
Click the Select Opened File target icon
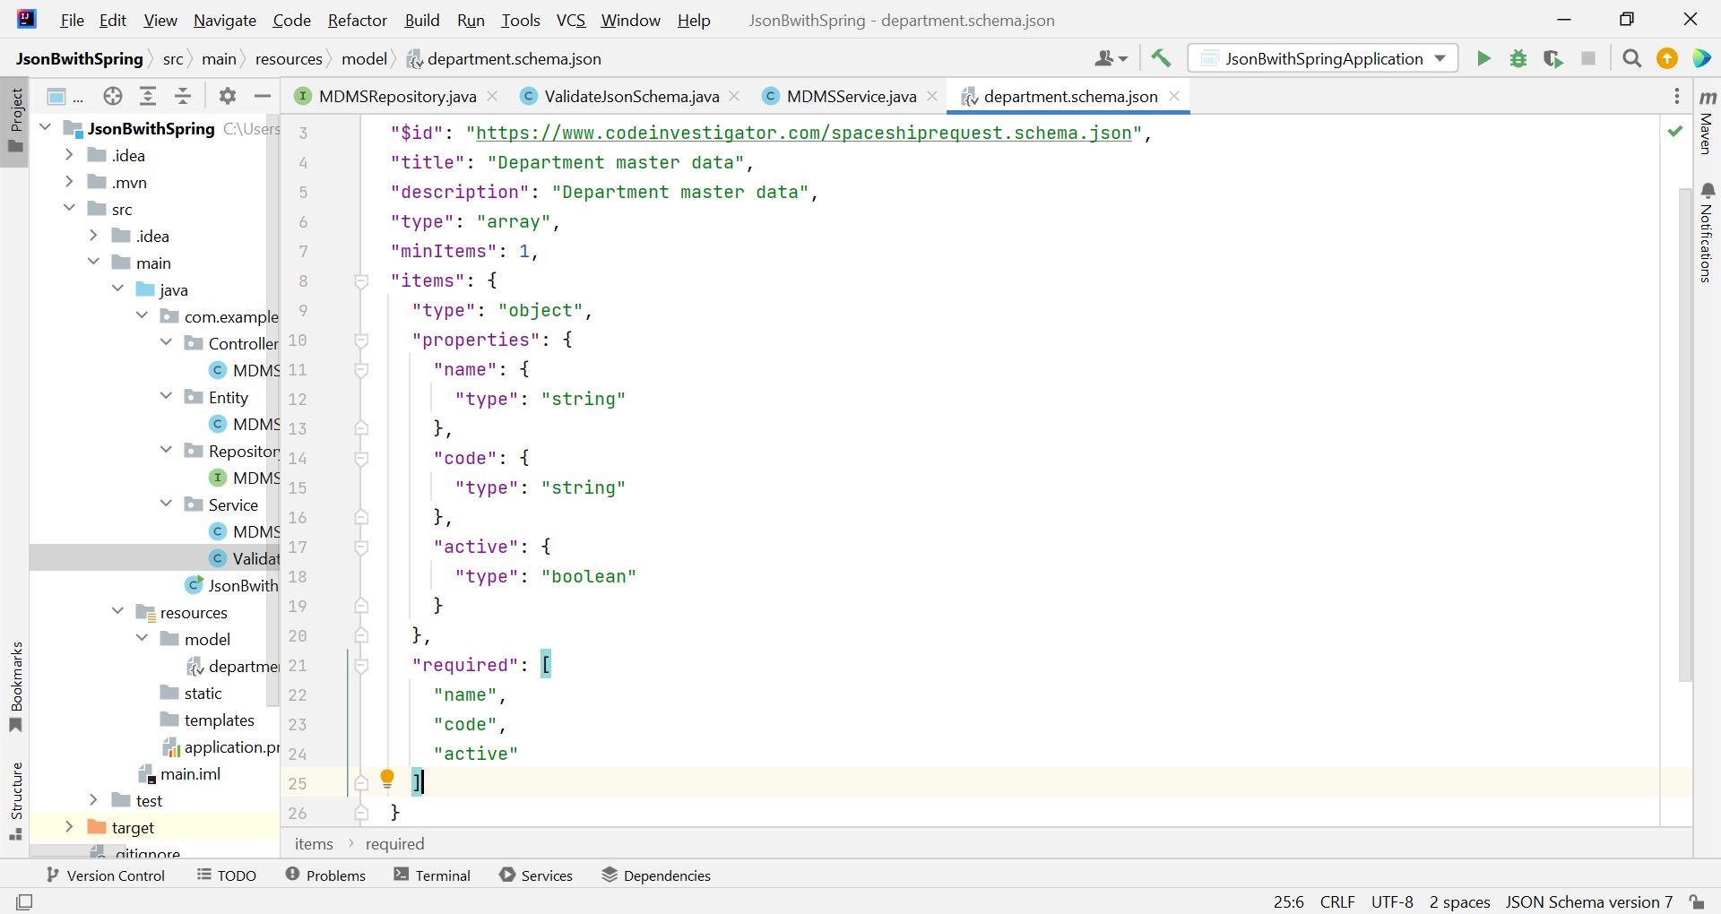(112, 97)
